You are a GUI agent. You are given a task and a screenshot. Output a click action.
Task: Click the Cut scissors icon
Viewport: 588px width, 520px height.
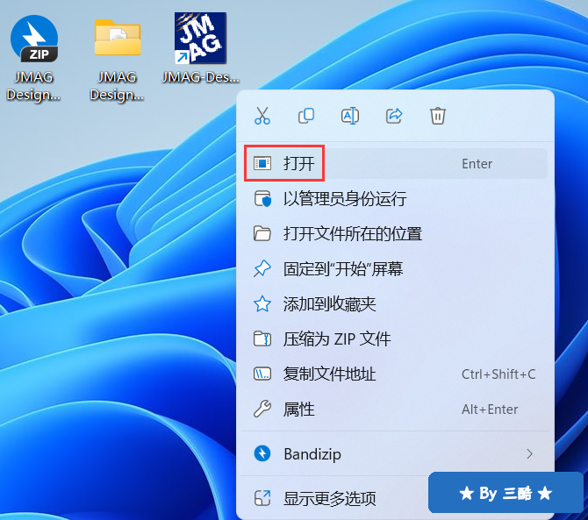(x=262, y=116)
